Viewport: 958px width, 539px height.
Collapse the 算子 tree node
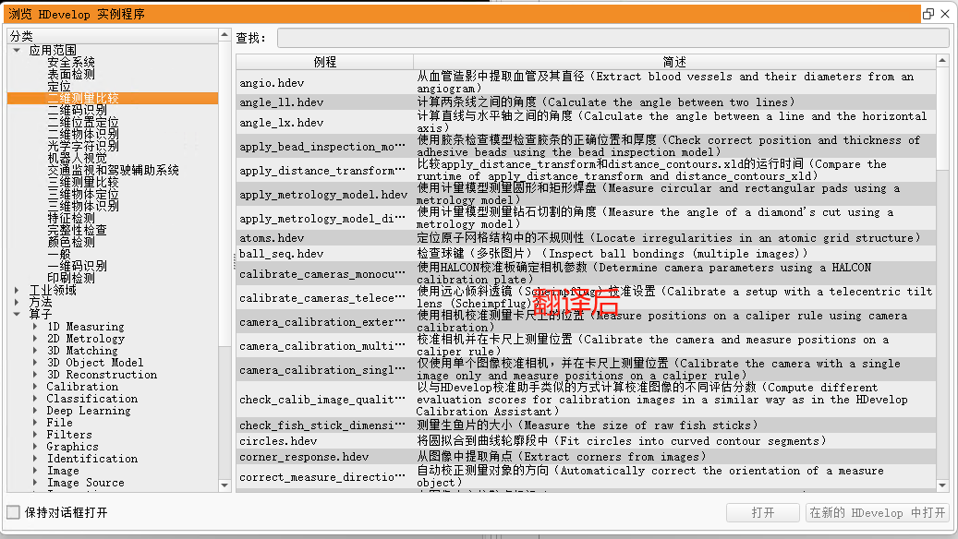[x=18, y=314]
